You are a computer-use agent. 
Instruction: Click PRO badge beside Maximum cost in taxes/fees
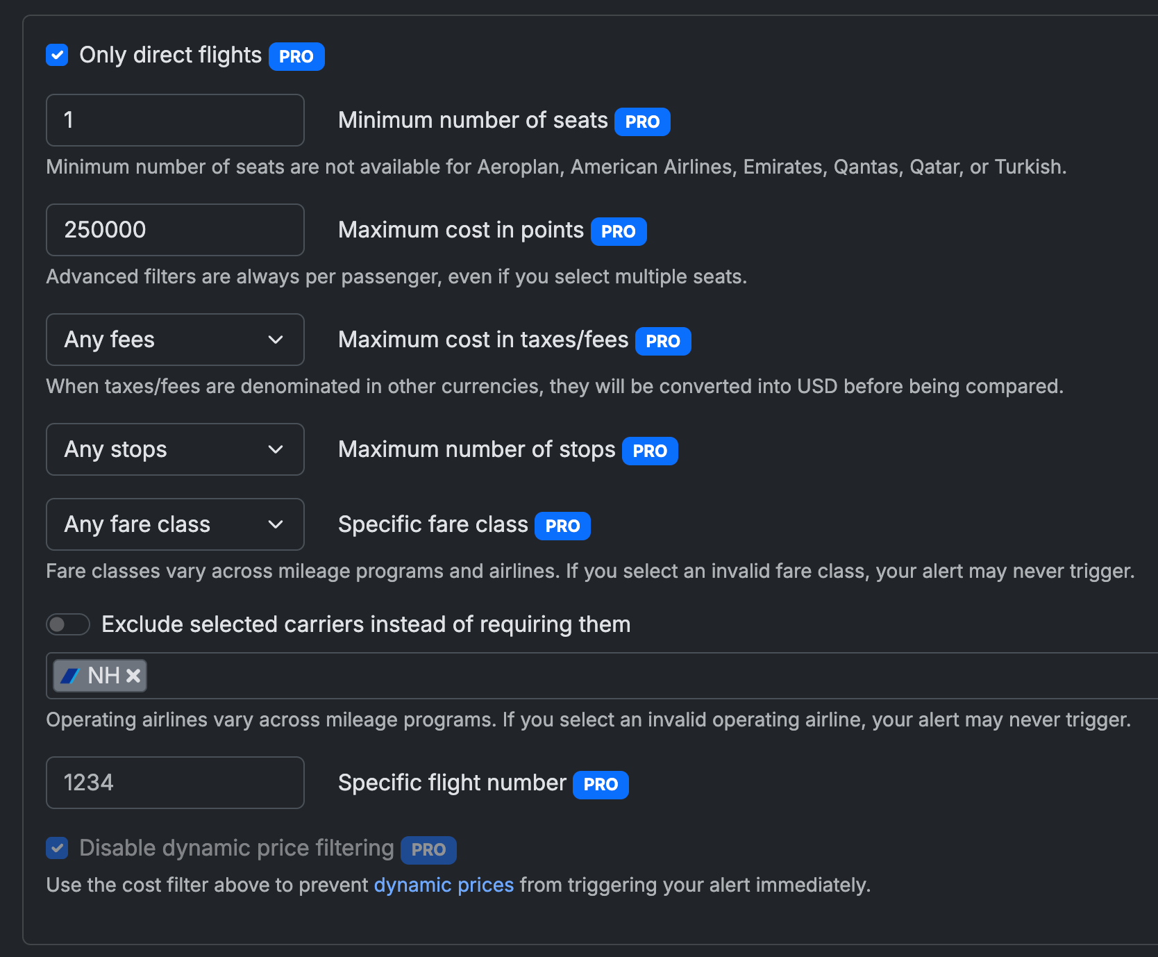(662, 341)
